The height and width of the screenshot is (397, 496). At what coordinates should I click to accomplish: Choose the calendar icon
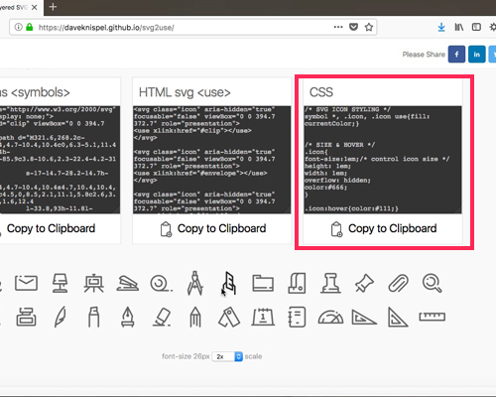(x=263, y=317)
